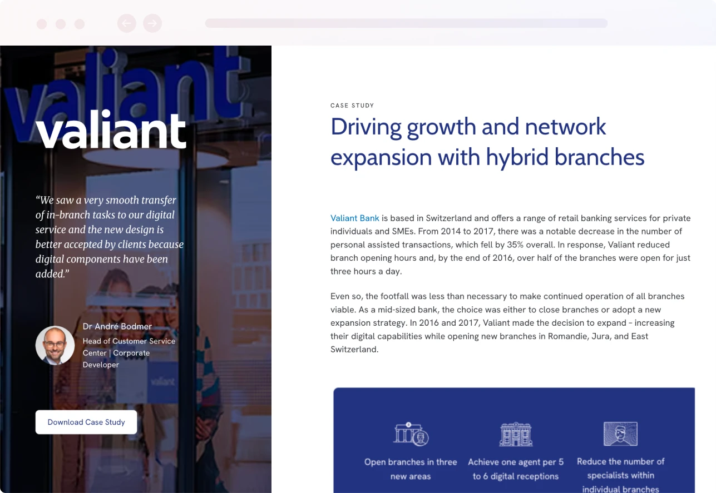
Task: Click the third window control dot
Action: tap(80, 24)
